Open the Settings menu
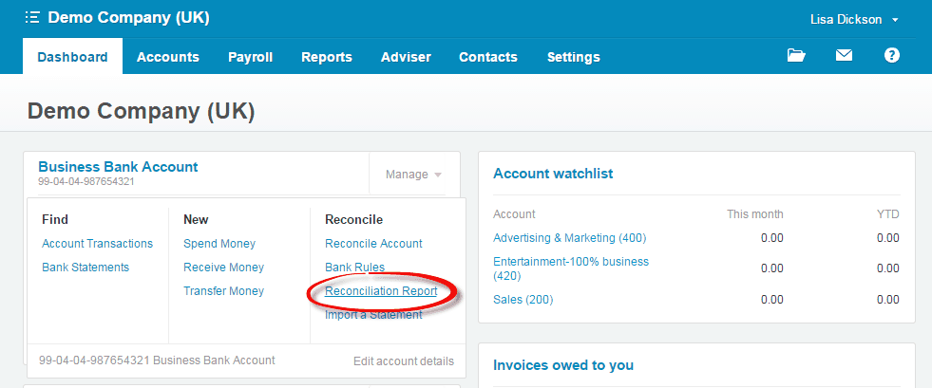 (x=573, y=57)
